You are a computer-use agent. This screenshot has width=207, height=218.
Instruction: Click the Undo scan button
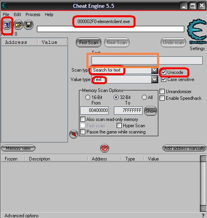click(x=173, y=43)
